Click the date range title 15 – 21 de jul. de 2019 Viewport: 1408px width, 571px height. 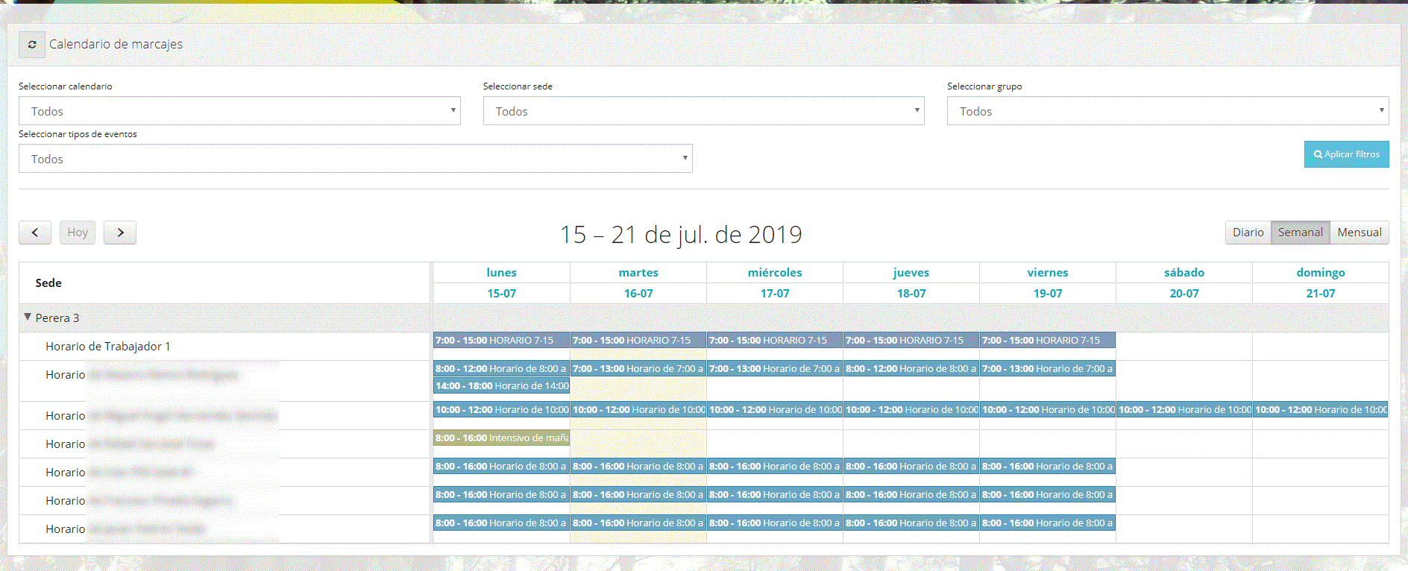[681, 235]
